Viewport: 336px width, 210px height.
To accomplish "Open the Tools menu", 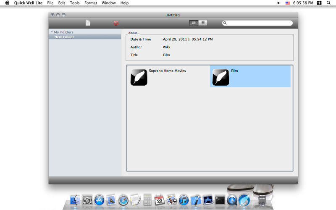I will 75,3.
